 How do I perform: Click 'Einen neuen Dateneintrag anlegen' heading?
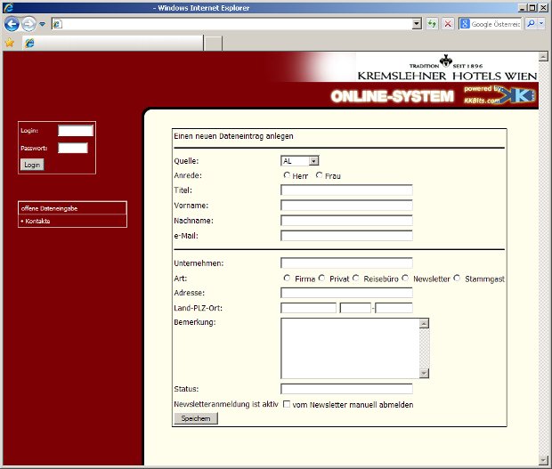tap(233, 136)
